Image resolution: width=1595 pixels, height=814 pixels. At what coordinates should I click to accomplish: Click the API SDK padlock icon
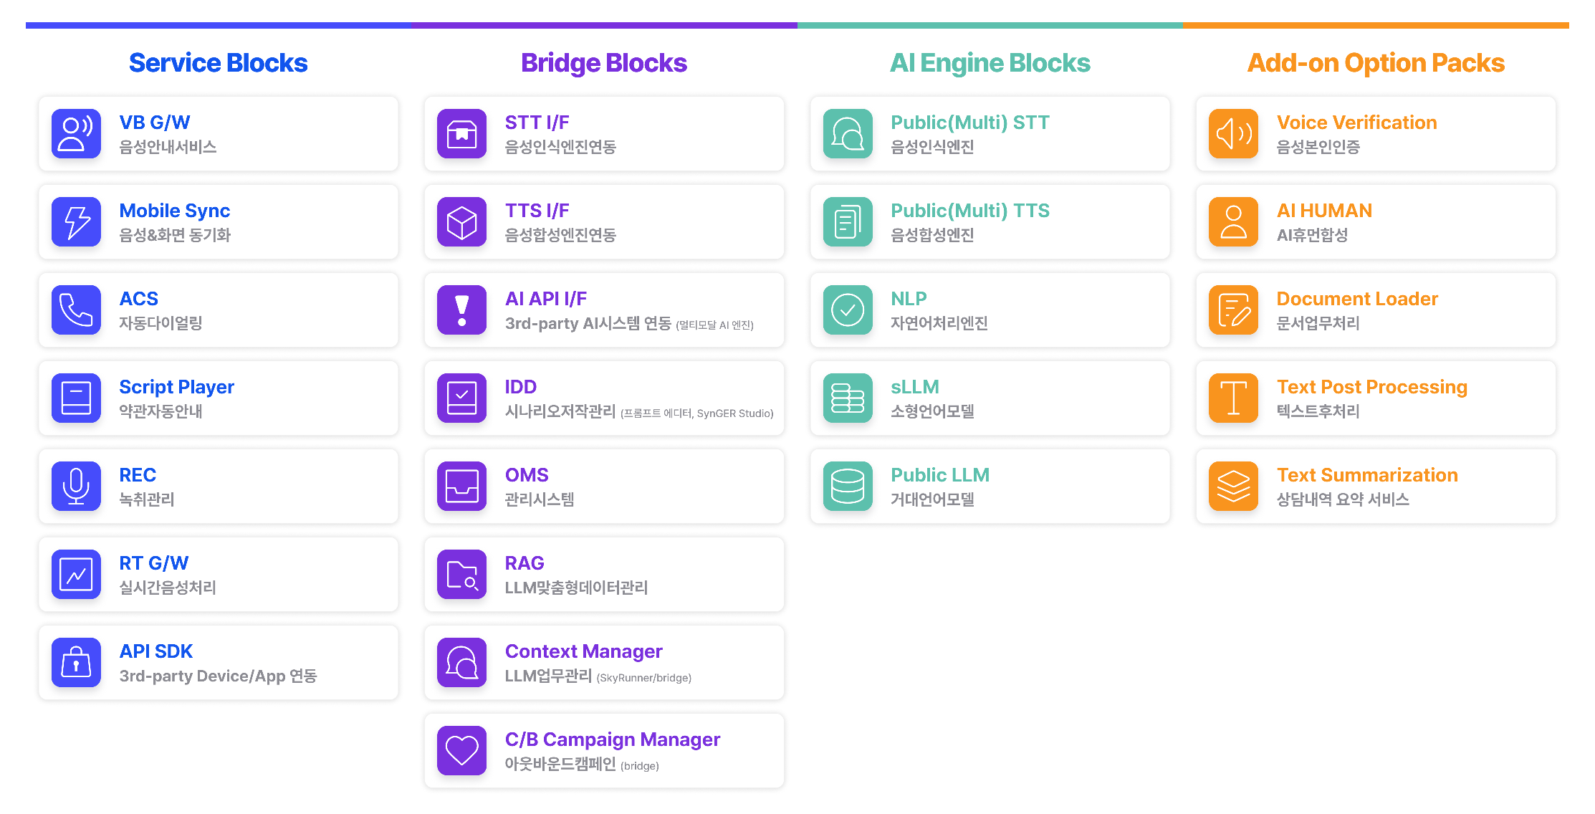pos(76,662)
